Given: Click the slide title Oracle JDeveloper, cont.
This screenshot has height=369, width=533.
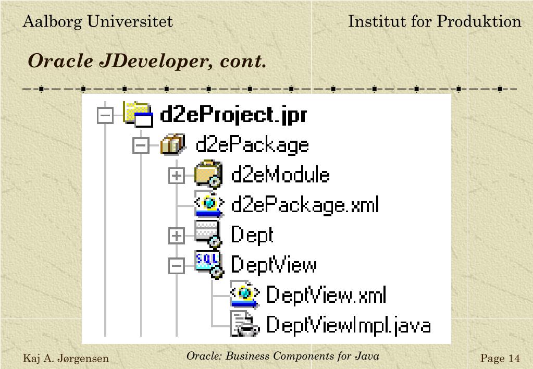Looking at the screenshot, I should (147, 62).
